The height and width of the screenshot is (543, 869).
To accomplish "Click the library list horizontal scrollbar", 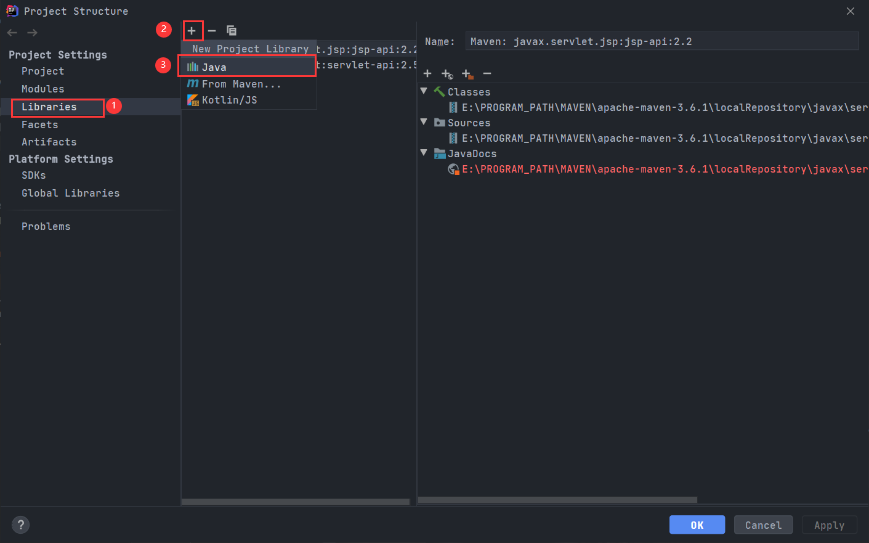I will coord(296,502).
